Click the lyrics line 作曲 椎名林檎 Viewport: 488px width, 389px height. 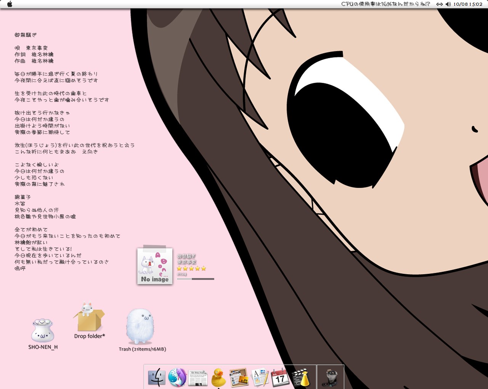(34, 61)
